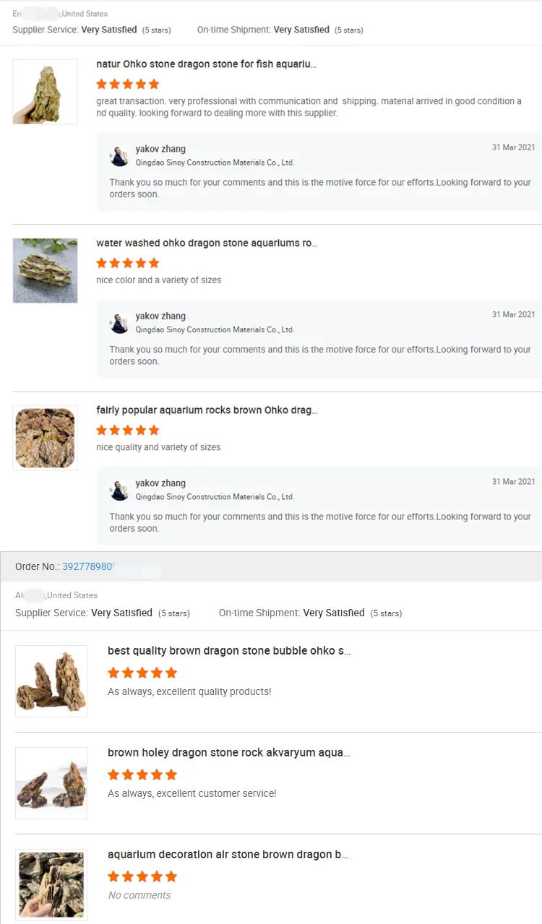
Task: Click yakov zhang avatar in second reply
Action: tap(119, 323)
